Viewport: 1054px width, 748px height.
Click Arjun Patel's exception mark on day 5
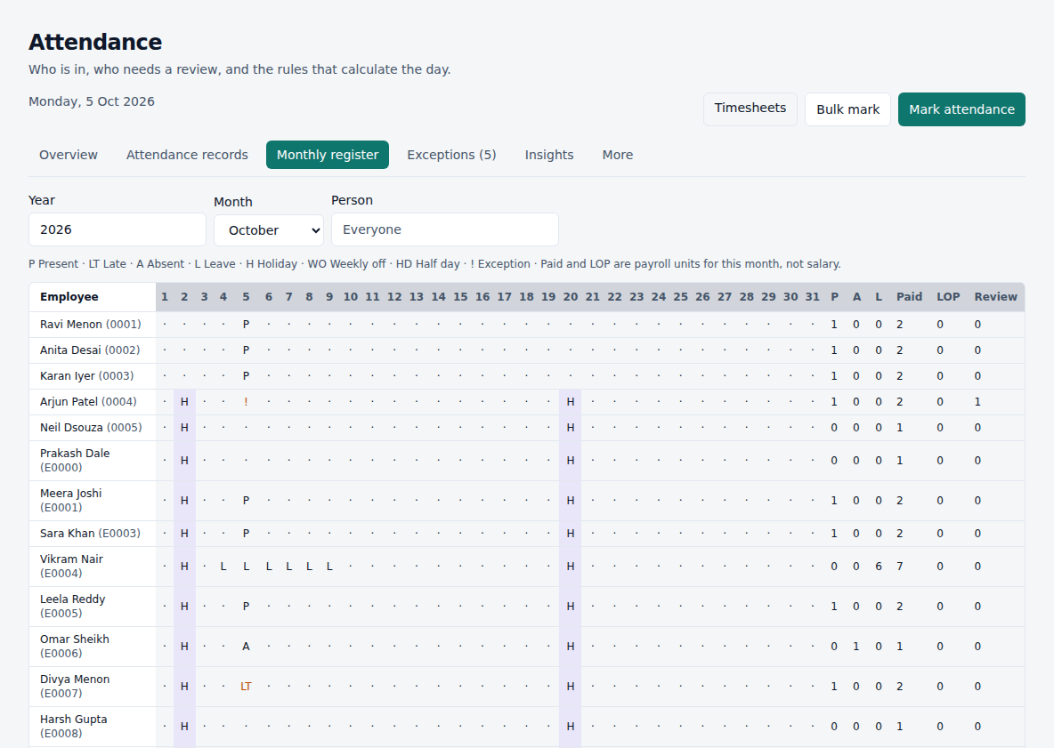click(x=246, y=401)
